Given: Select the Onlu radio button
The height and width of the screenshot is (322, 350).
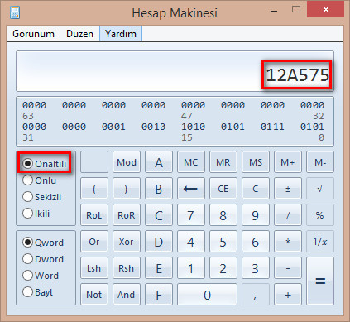Looking at the screenshot, I should (x=40, y=180).
